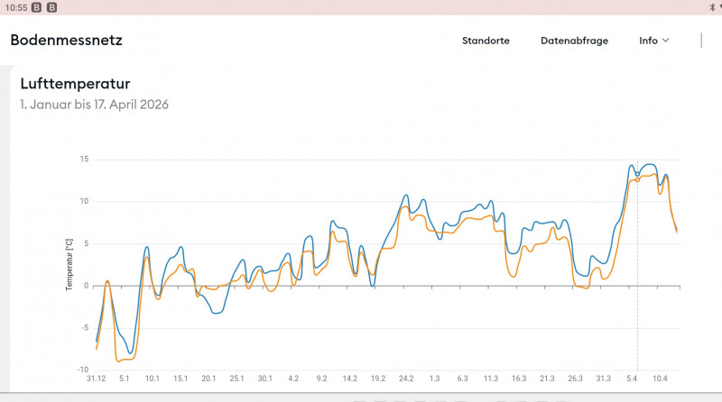Click the blue hover marker on the chart
722x402 pixels.
(x=637, y=174)
